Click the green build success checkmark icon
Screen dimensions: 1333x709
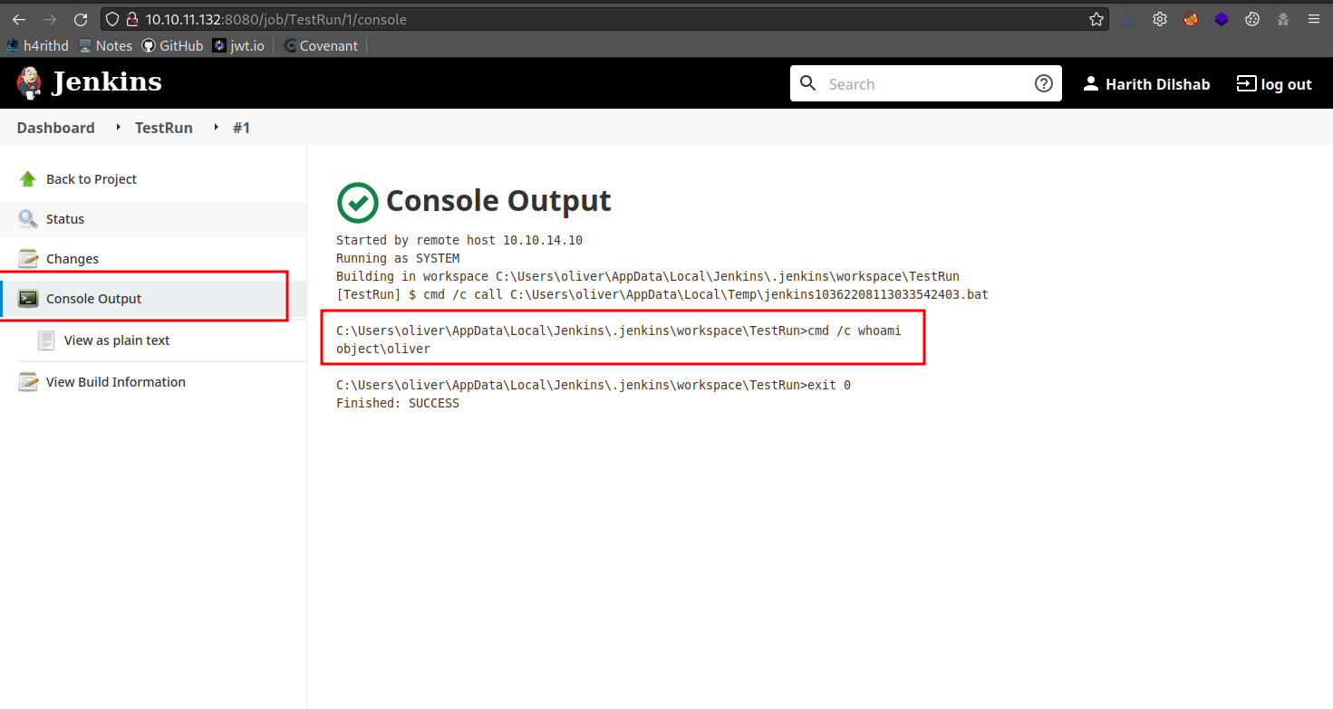[357, 202]
